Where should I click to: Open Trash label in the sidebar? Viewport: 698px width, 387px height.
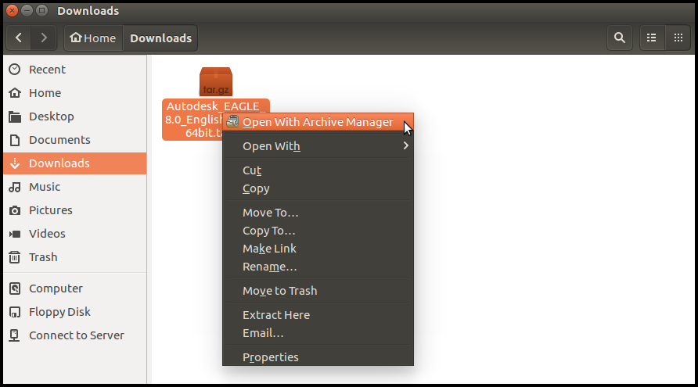[43, 257]
